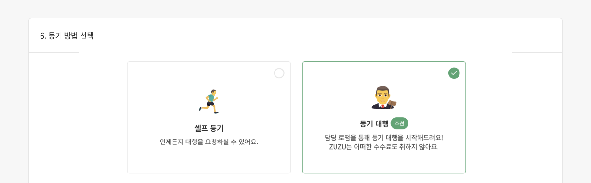Viewport: 591px width, 183px height.
Task: Click the runner's green shirt in self card
Action: 210,97
